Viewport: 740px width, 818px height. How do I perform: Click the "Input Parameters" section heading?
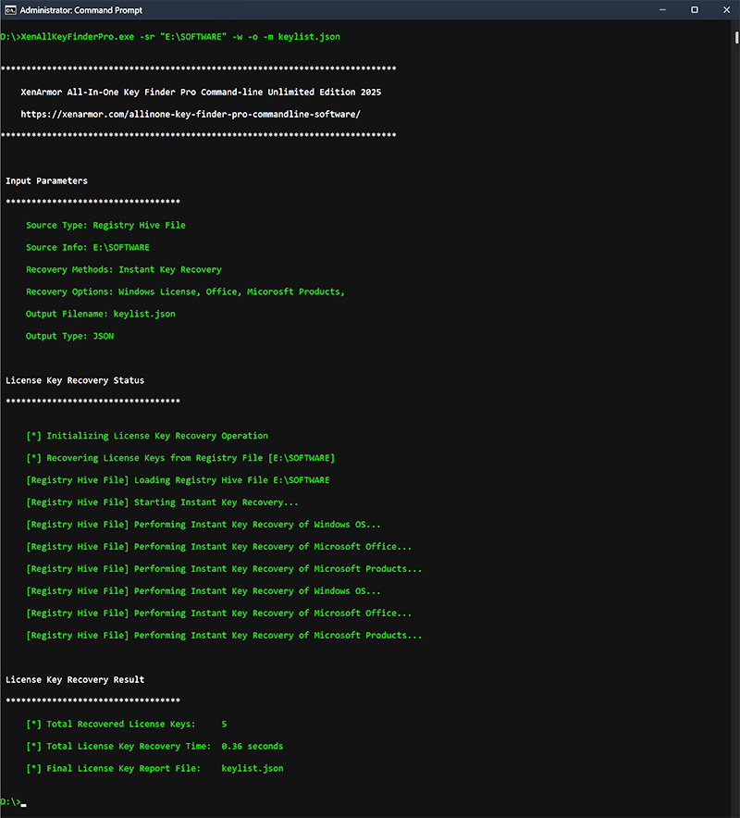pyautogui.click(x=46, y=180)
